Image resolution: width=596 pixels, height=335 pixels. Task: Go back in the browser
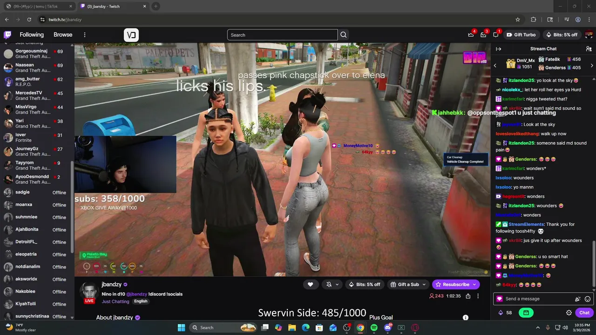click(x=7, y=20)
